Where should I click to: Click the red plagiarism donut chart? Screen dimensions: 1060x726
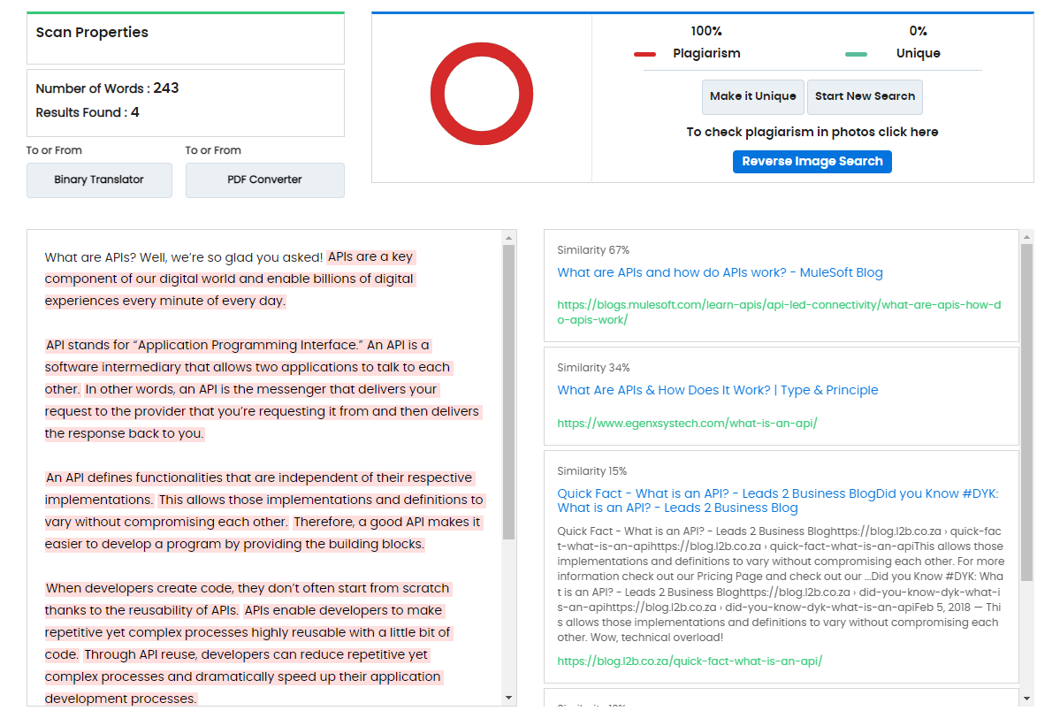pyautogui.click(x=481, y=94)
